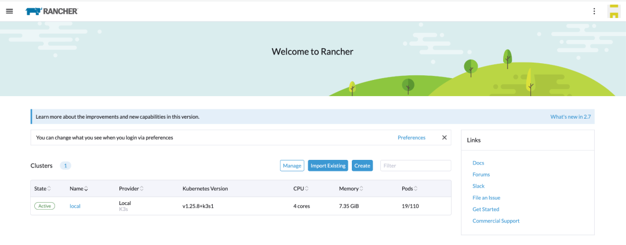Sort clusters by CPU column
The width and height of the screenshot is (626, 245).
(301, 189)
